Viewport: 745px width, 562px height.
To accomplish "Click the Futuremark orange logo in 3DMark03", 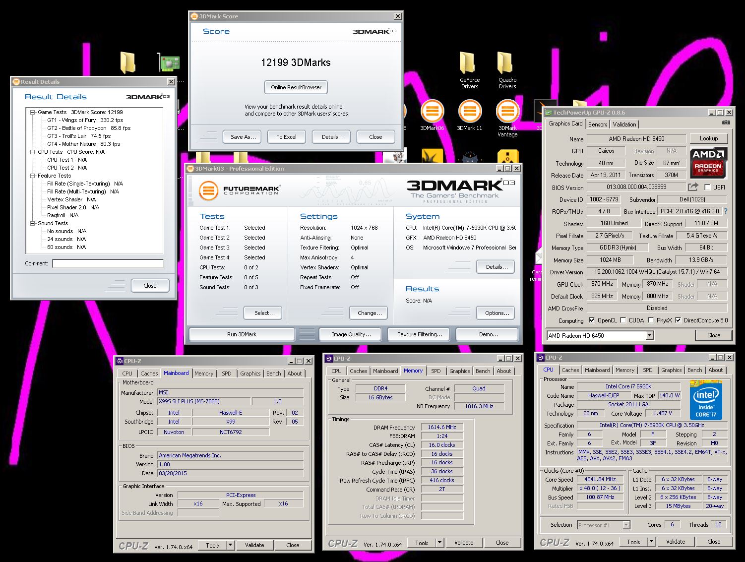I will (209, 191).
